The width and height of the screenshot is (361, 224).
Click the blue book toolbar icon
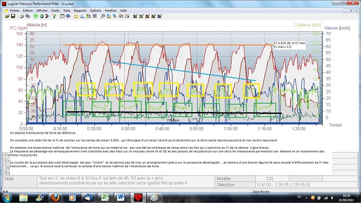point(68,16)
